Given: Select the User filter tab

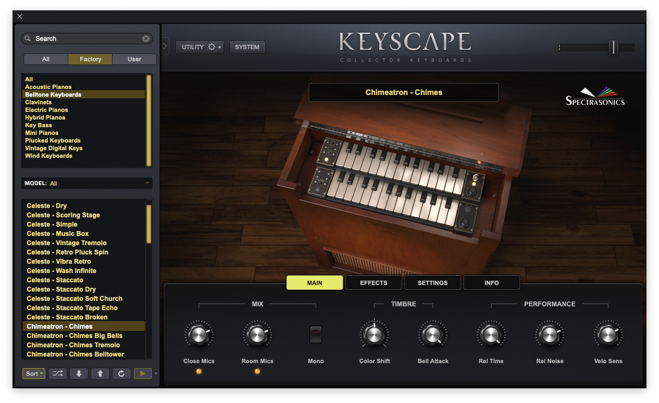Looking at the screenshot, I should 134,59.
